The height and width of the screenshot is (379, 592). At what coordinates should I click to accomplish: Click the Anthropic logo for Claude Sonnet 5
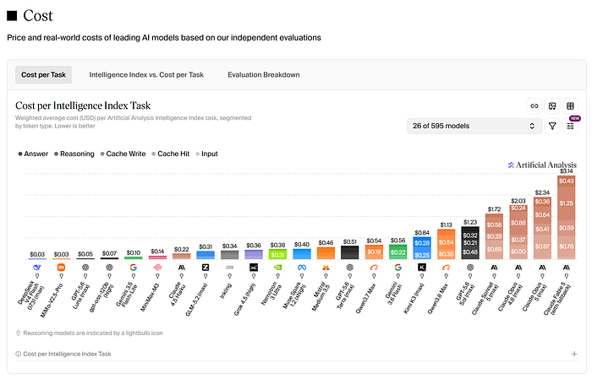coord(494,268)
